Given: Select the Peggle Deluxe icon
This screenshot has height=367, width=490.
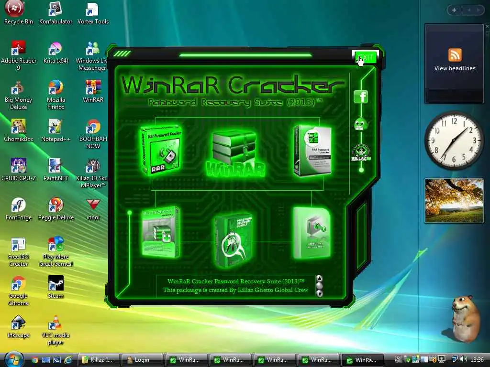Looking at the screenshot, I should coord(56,209).
